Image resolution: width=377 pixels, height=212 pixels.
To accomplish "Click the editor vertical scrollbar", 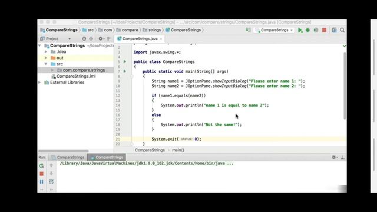I will [x=344, y=86].
